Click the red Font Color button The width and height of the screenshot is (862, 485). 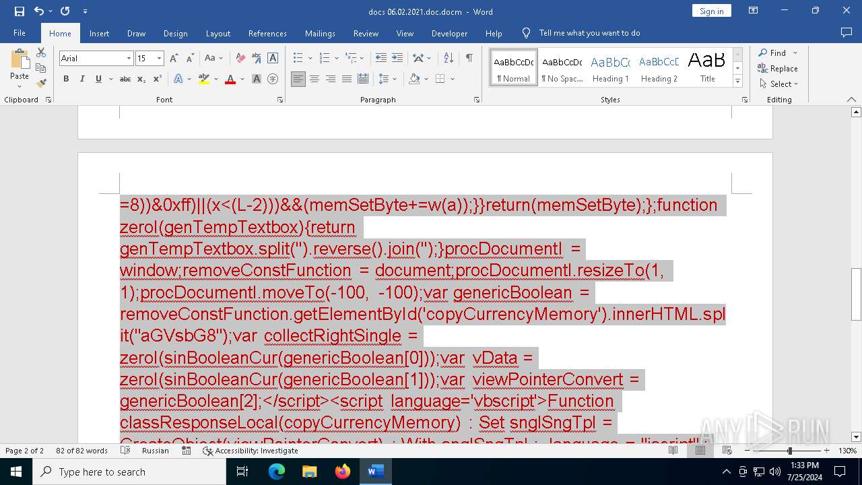[x=230, y=79]
